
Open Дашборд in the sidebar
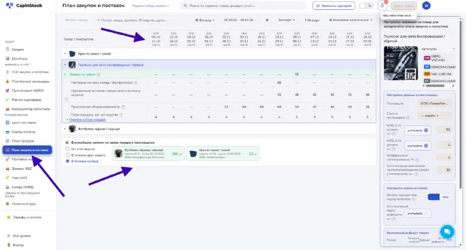tap(19, 58)
